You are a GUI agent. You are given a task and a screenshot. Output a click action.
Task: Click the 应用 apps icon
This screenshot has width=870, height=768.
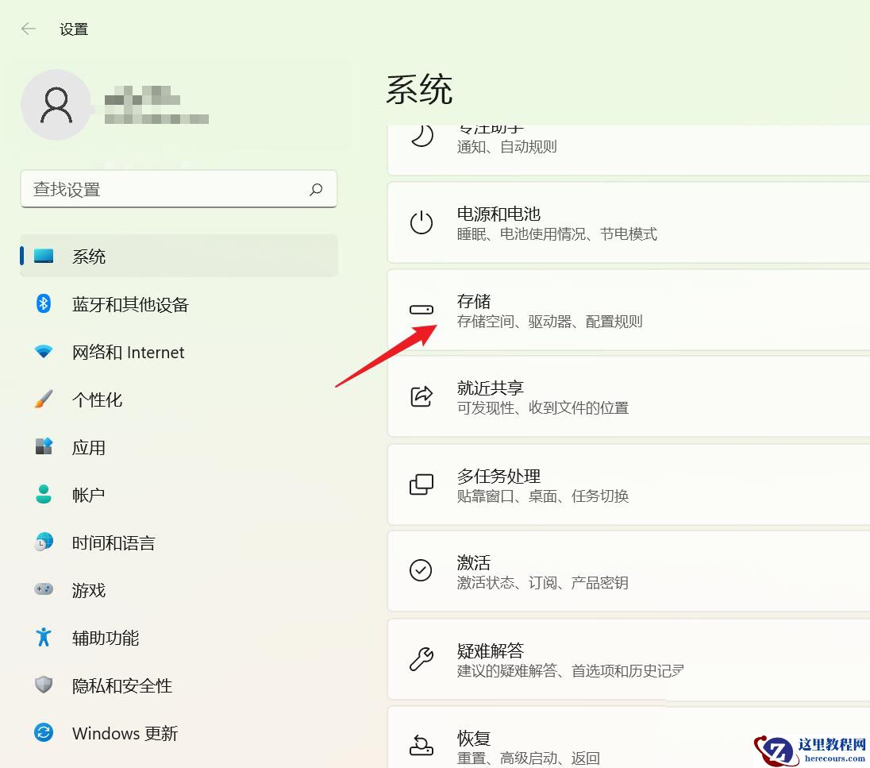(42, 447)
